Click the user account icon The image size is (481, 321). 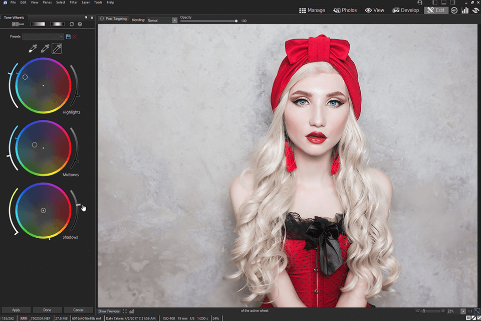pos(420,3)
